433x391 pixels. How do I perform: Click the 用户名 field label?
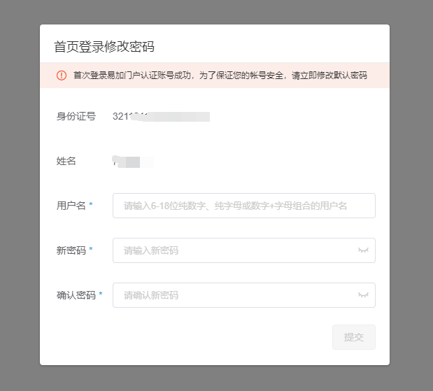click(x=71, y=206)
